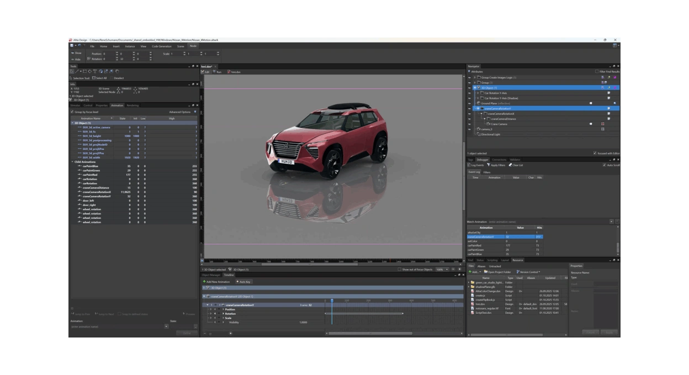
Task: Uncheck the Auto Scroll checkbox
Action: 605,165
